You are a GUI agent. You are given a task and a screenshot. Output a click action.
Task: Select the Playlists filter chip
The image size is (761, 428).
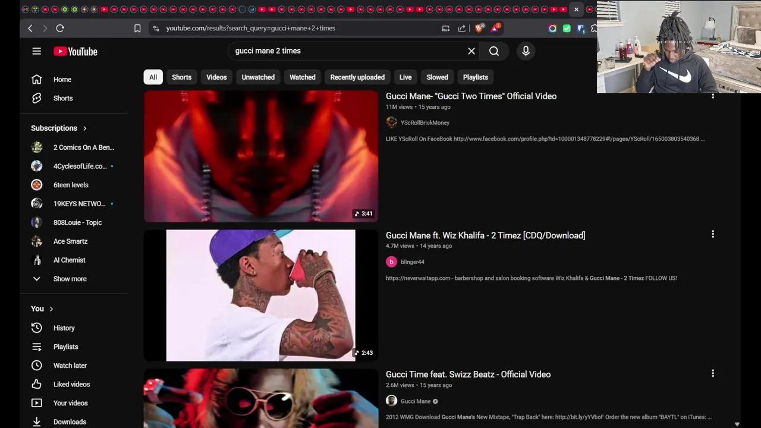point(475,77)
